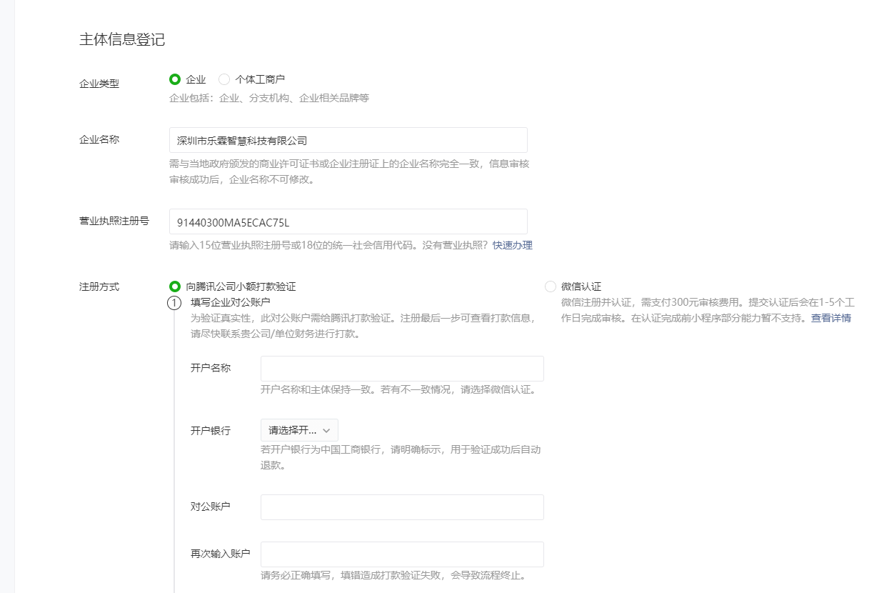The height and width of the screenshot is (593, 879).
Task: Click the 请选择开... placeholder in bank dropdown
Action: tap(288, 430)
